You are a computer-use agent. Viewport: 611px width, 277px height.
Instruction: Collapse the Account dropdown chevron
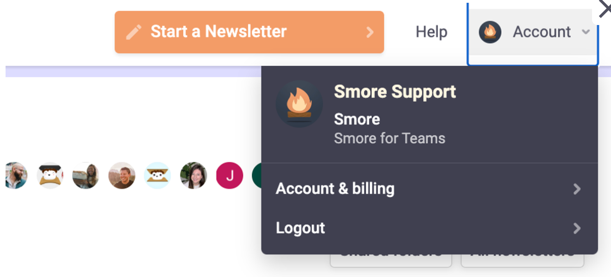586,32
